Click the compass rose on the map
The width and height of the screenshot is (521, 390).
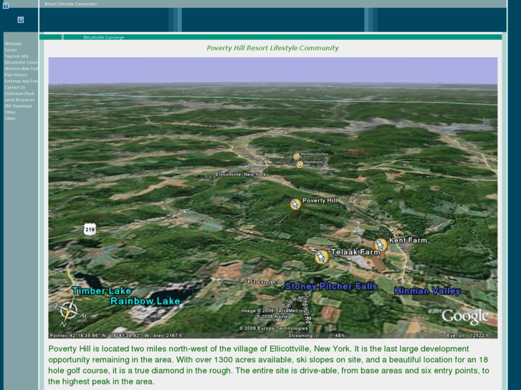click(x=70, y=312)
